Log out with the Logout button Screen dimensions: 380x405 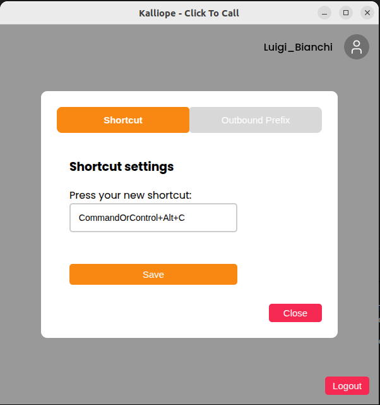tap(347, 386)
